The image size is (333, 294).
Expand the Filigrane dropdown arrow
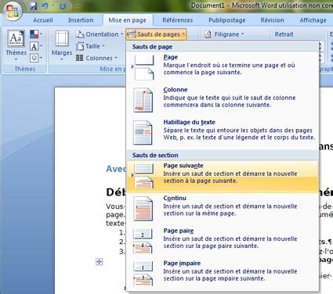(x=242, y=34)
